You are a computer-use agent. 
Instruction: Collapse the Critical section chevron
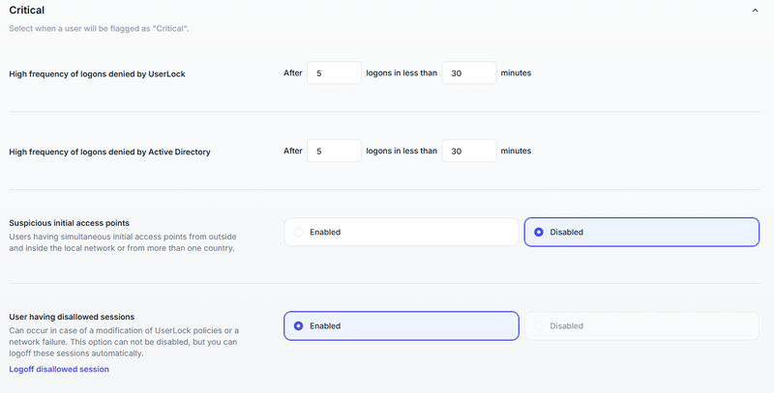(x=756, y=11)
